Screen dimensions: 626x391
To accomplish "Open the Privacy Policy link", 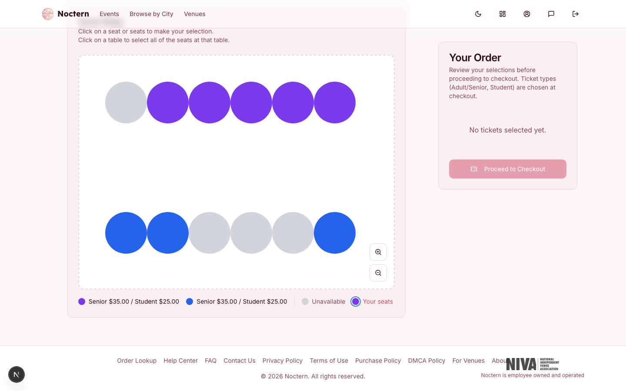I will pyautogui.click(x=283, y=361).
